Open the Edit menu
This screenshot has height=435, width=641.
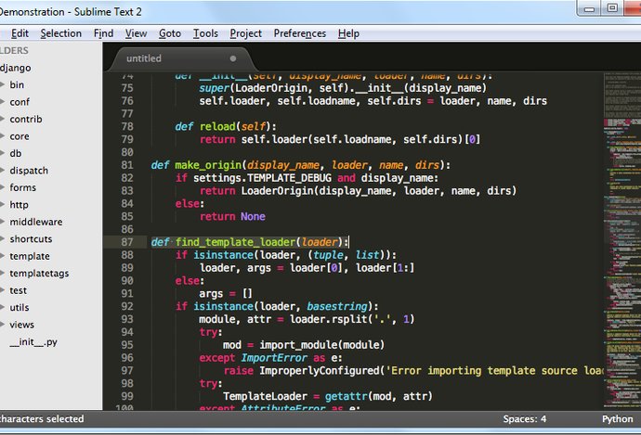click(20, 33)
